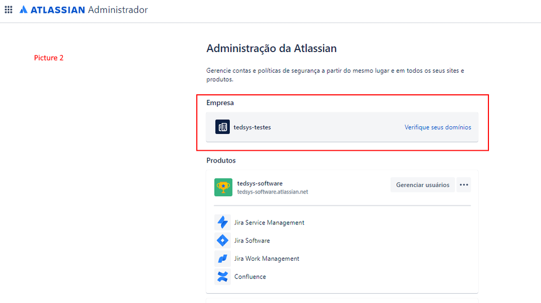Click the Administração da Atlassian heading

pos(272,48)
